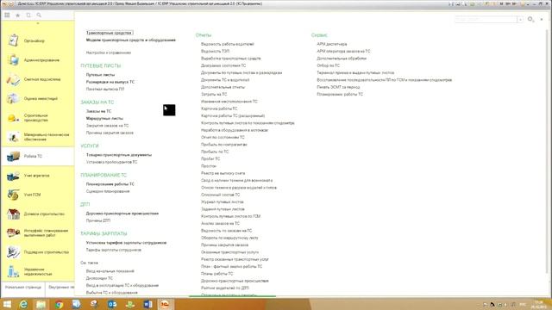The width and height of the screenshot is (552, 310).
Task: Open Планирование работы ТС under ПЛАНИРОВАНИЕ ТС
Action: tap(110, 184)
